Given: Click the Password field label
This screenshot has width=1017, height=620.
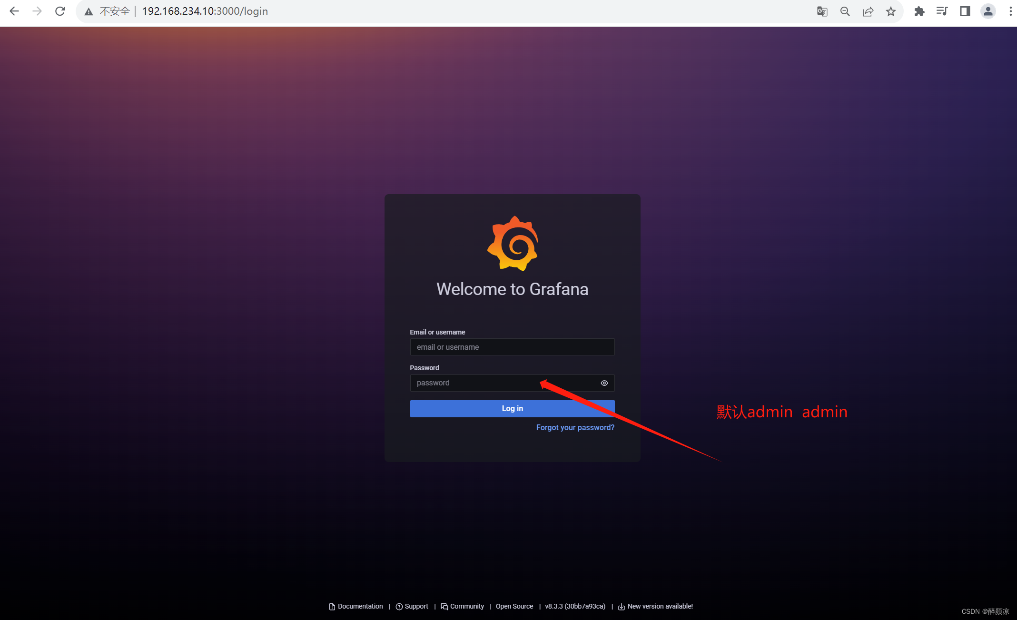Looking at the screenshot, I should tap(425, 368).
